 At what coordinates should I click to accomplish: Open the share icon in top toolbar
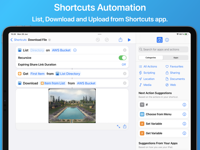tap(120, 39)
